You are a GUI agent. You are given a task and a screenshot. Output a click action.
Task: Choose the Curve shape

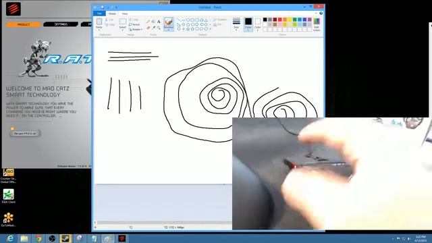tap(184, 20)
